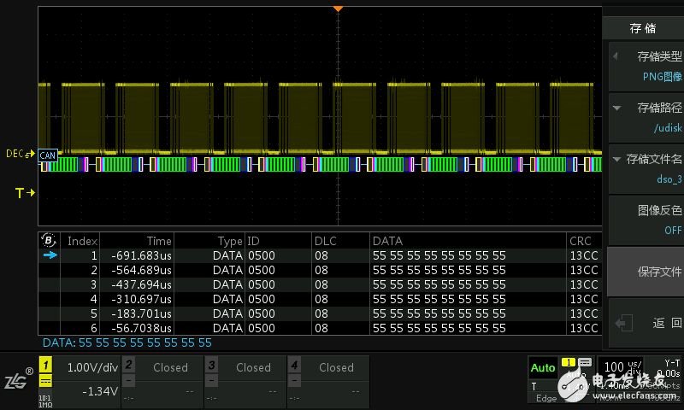This screenshot has height=410, width=684.
Task: Click the blue arrow row pointer icon
Action: [x=50, y=255]
